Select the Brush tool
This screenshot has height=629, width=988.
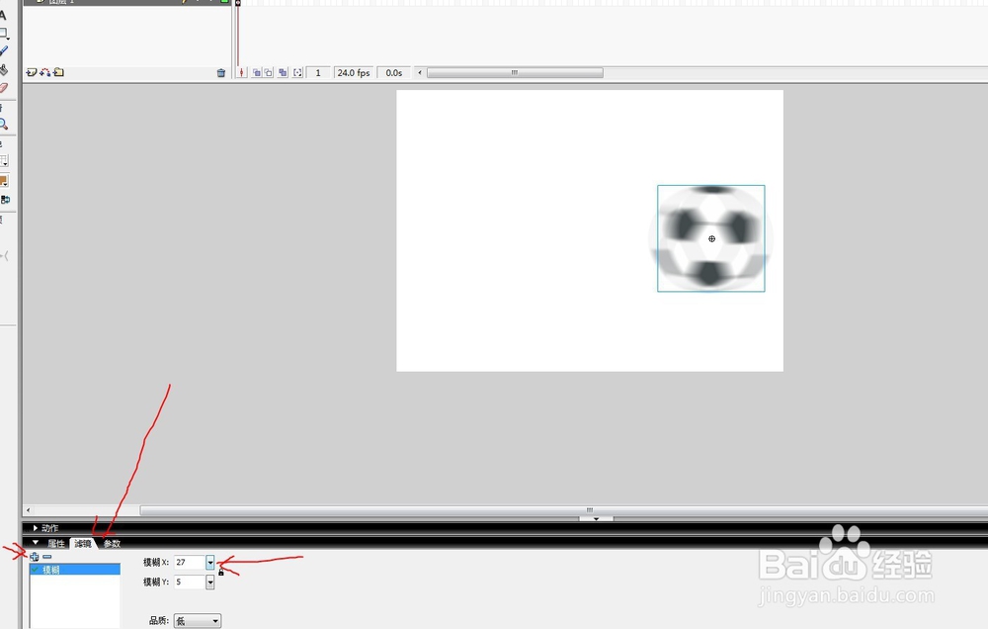(4, 51)
